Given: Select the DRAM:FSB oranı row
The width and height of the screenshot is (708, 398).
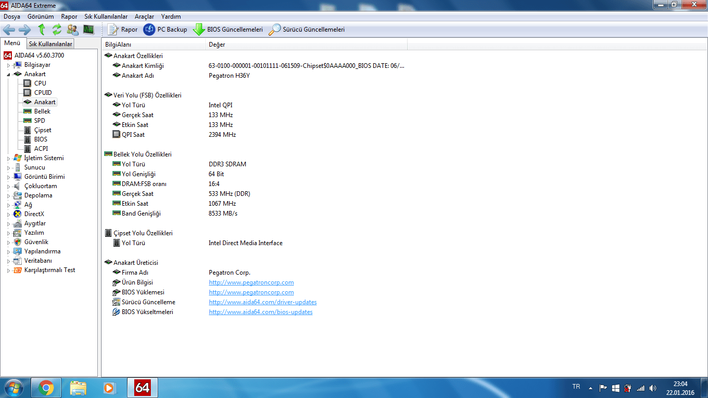Looking at the screenshot, I should [x=254, y=184].
